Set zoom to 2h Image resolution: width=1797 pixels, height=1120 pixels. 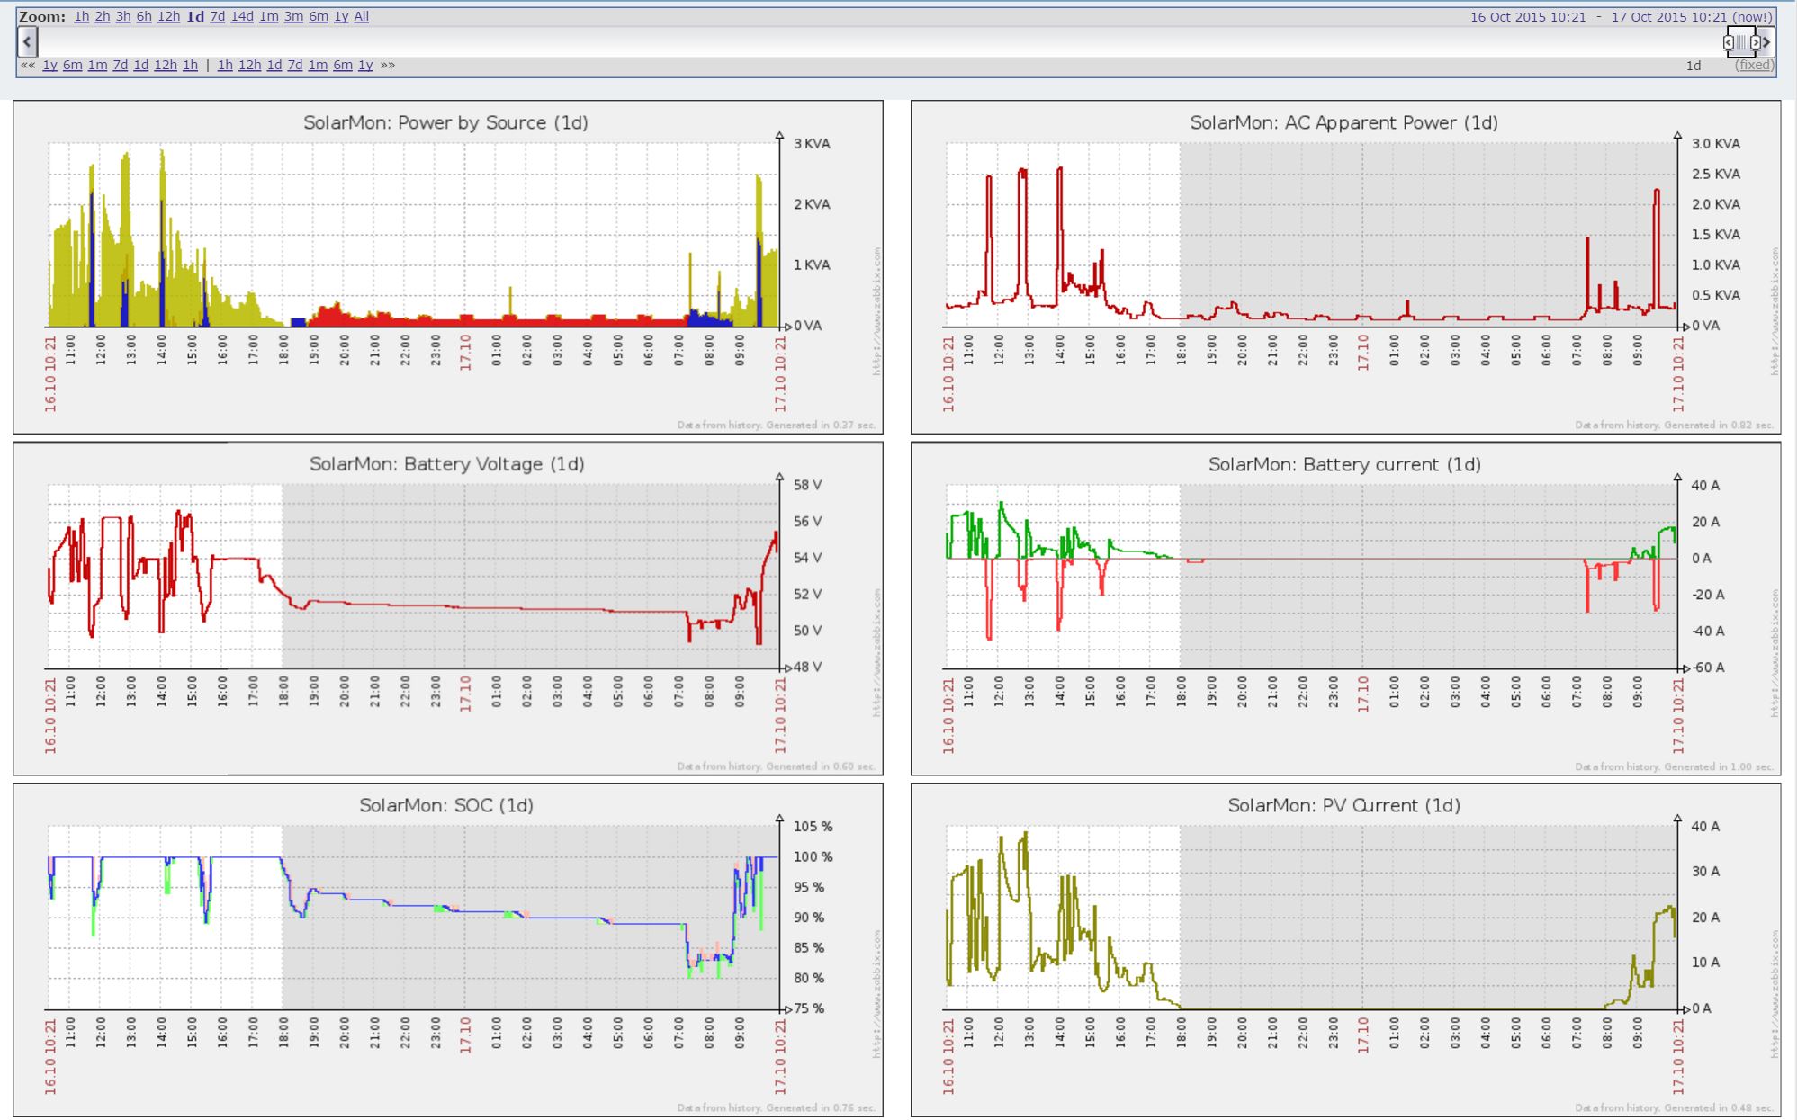[x=103, y=16]
